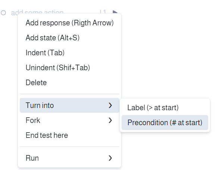Image resolution: width=216 pixels, height=170 pixels.
Task: Select the circle bullet beside the action
Action: point(3,13)
